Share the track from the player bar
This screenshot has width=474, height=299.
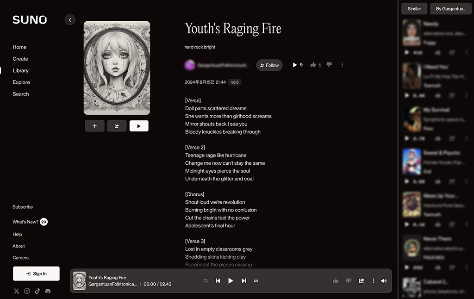(x=362, y=281)
